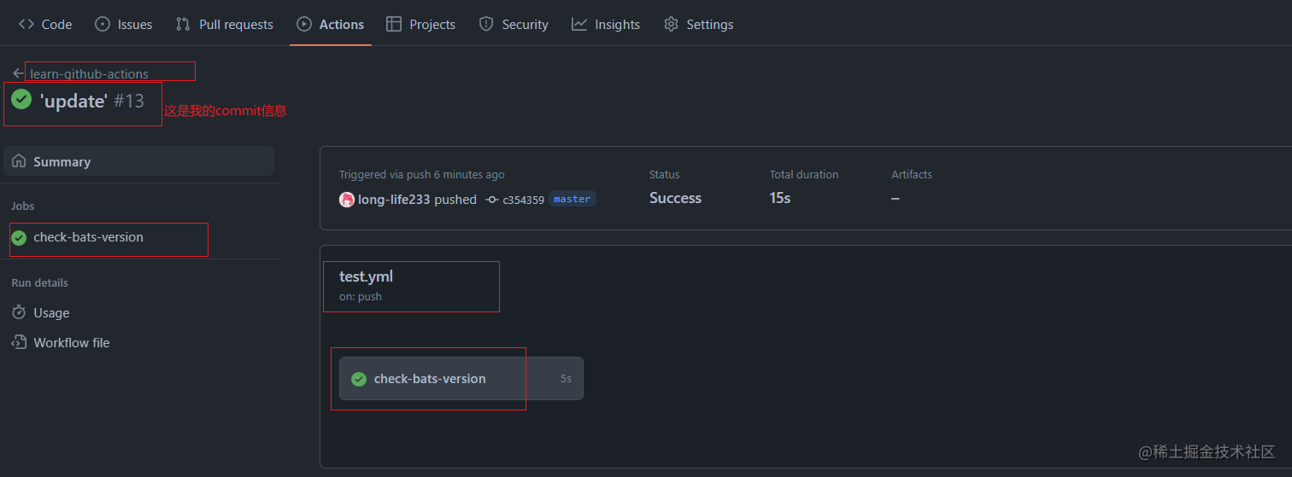Select Summary in the sidebar
Image resolution: width=1292 pixels, height=477 pixels.
pos(62,161)
